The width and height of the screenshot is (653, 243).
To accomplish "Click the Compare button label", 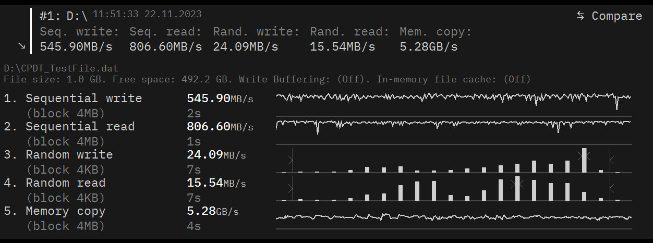I will 616,16.
